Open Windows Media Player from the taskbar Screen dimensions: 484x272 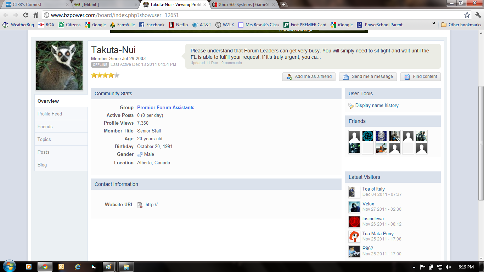[x=29, y=267]
